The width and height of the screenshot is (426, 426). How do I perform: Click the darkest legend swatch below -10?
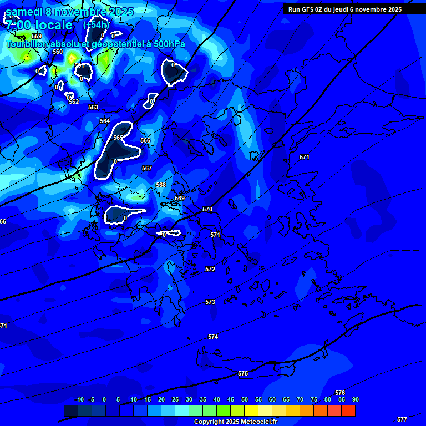71,411
